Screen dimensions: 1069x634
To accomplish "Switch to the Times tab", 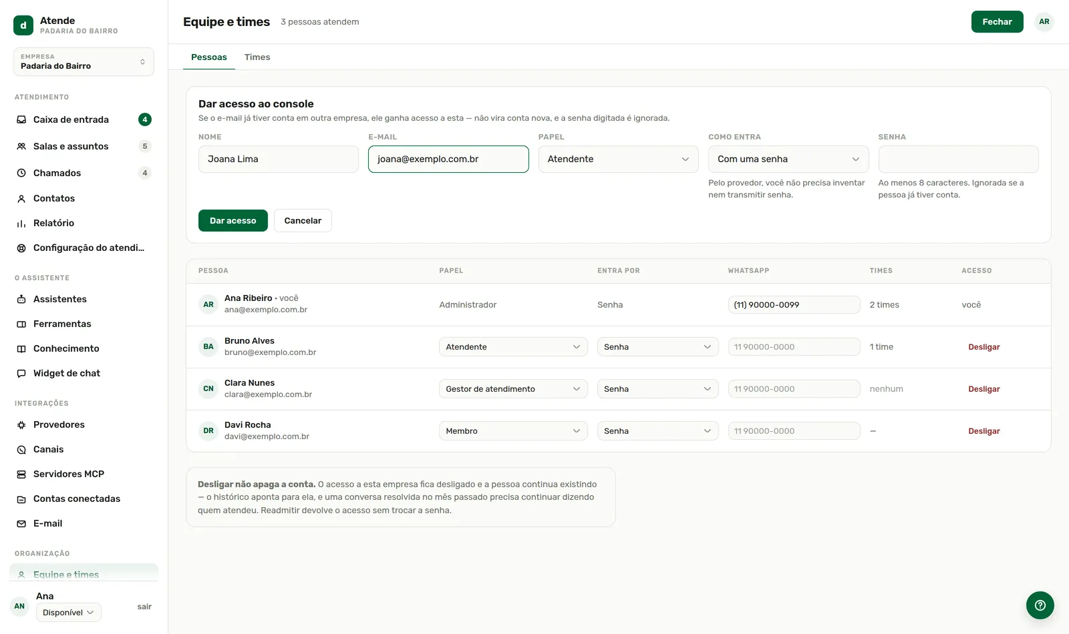I will tap(257, 57).
